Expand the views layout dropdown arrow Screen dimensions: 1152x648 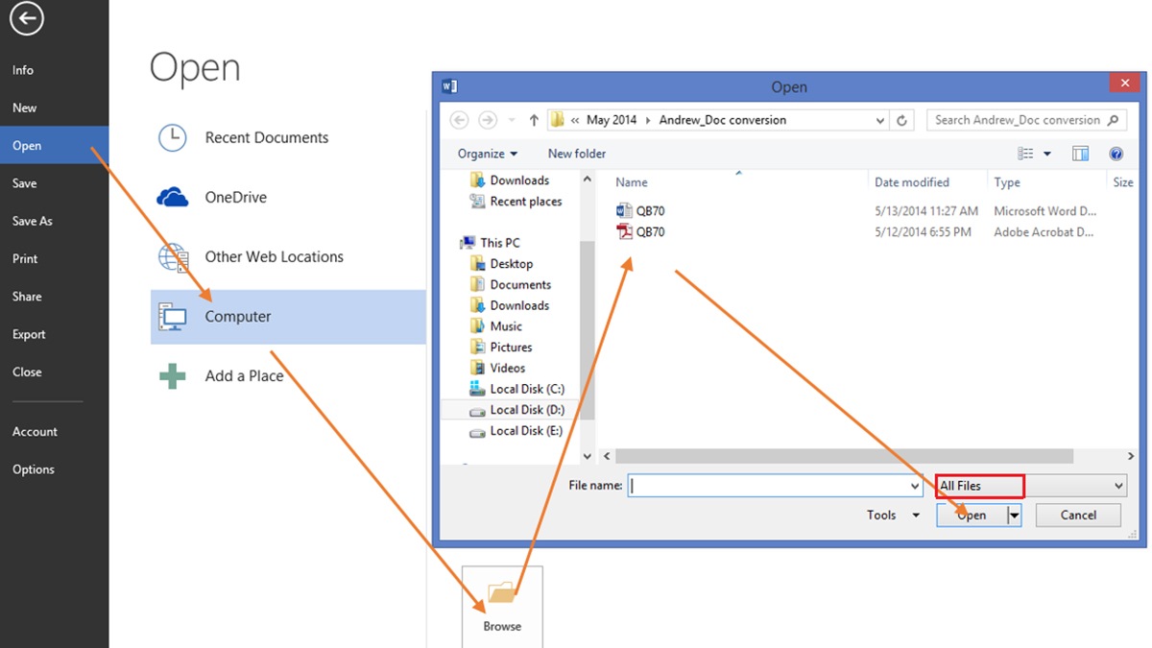[x=1048, y=153]
